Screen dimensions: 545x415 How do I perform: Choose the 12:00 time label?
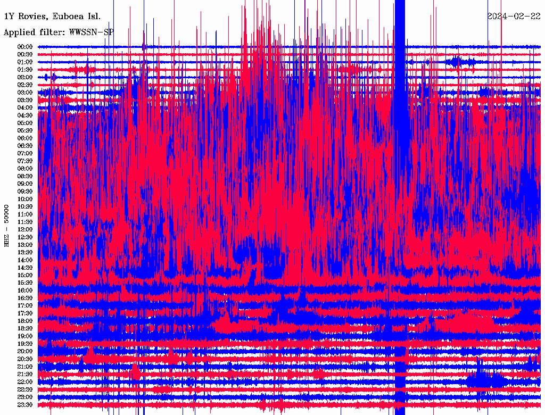[25, 229]
